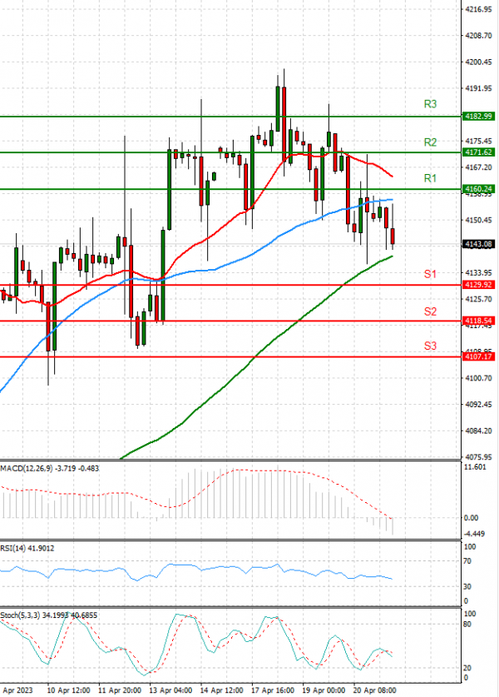This screenshot has width=499, height=697.
Task: Click the 11 Apr 20:00 time label
Action: click(120, 690)
